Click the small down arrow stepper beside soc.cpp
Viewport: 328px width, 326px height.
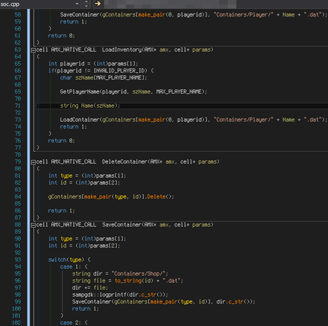tap(86, 6)
